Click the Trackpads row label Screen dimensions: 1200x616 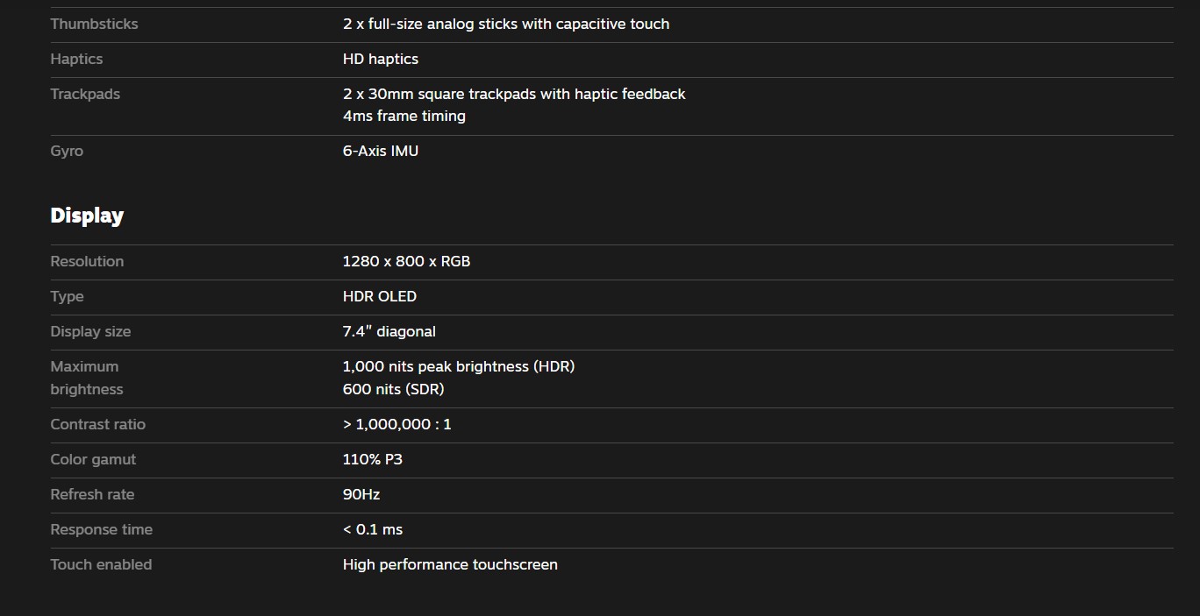pyautogui.click(x=85, y=94)
